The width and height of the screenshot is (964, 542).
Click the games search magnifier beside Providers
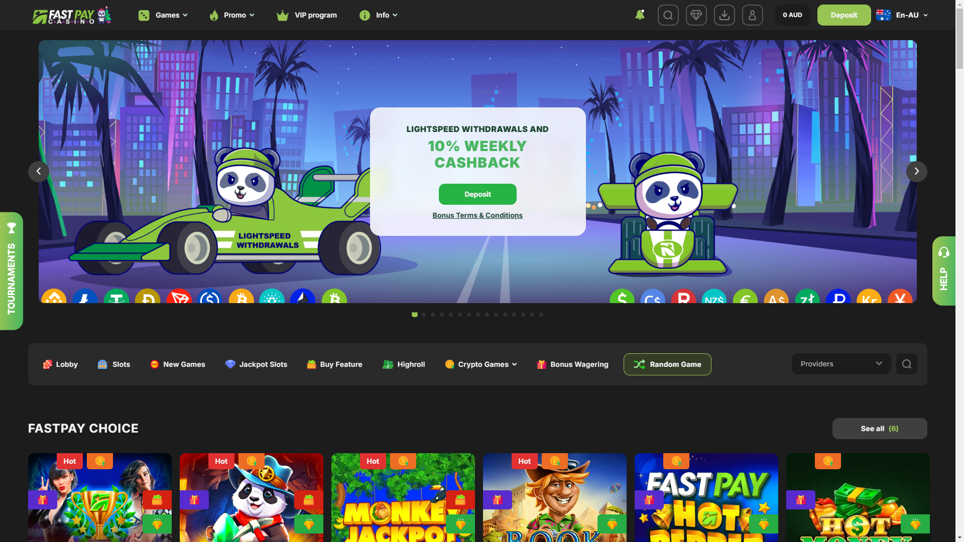(906, 364)
